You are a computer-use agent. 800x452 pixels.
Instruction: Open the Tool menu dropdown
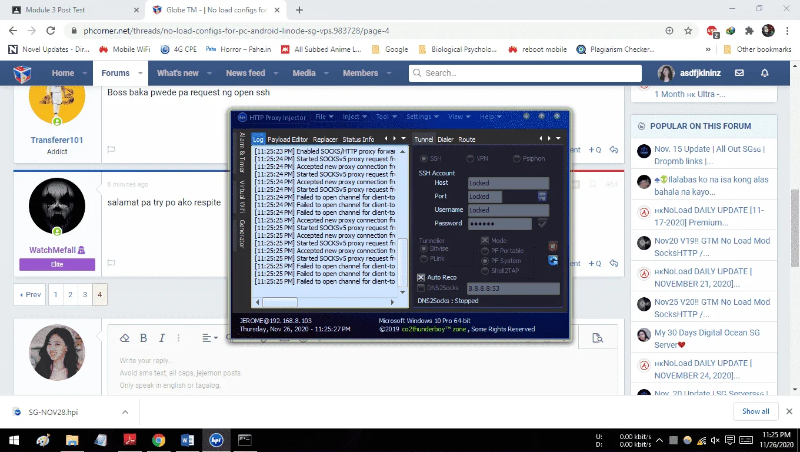pyautogui.click(x=386, y=117)
